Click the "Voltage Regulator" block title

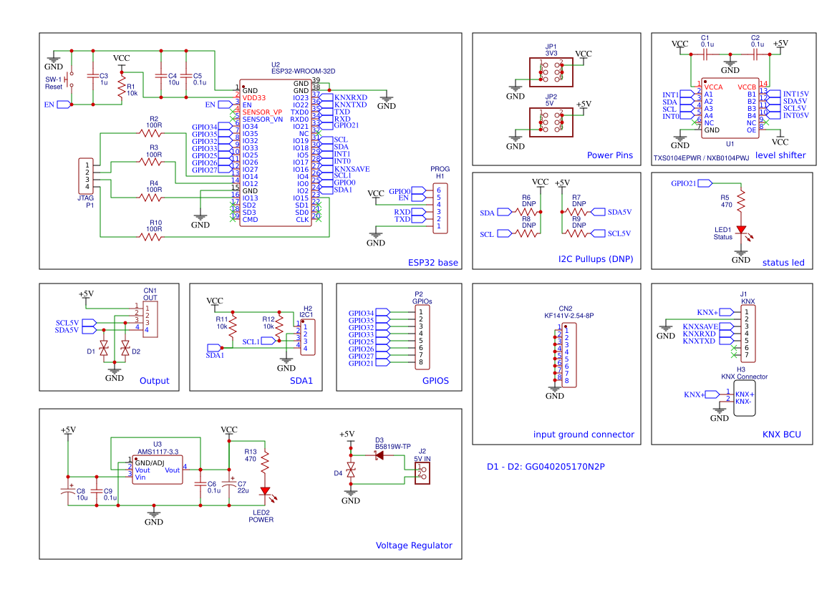(x=414, y=545)
